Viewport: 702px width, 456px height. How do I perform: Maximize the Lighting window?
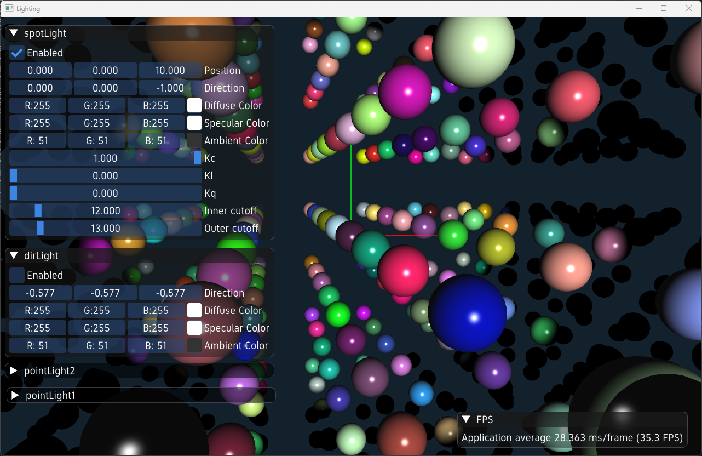tap(664, 9)
